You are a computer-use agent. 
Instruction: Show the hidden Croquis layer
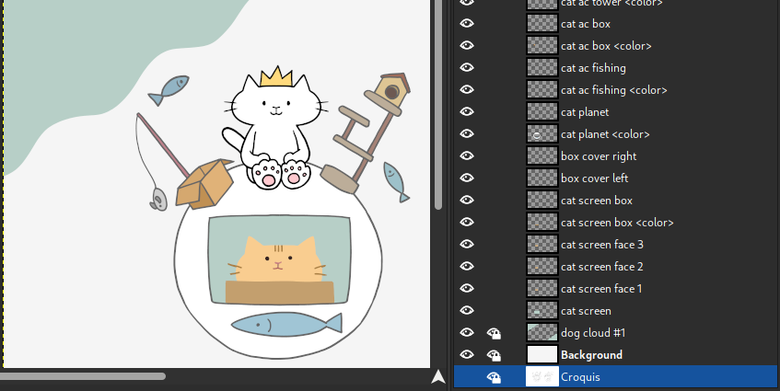[467, 377]
